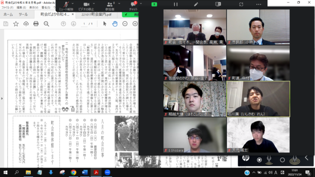This screenshot has width=315, height=177.
Task: Switch to the ホーム tab in Acrobat
Action: pos(8,14)
